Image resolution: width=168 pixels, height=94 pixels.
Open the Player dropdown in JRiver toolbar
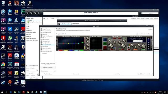click(x=53, y=18)
